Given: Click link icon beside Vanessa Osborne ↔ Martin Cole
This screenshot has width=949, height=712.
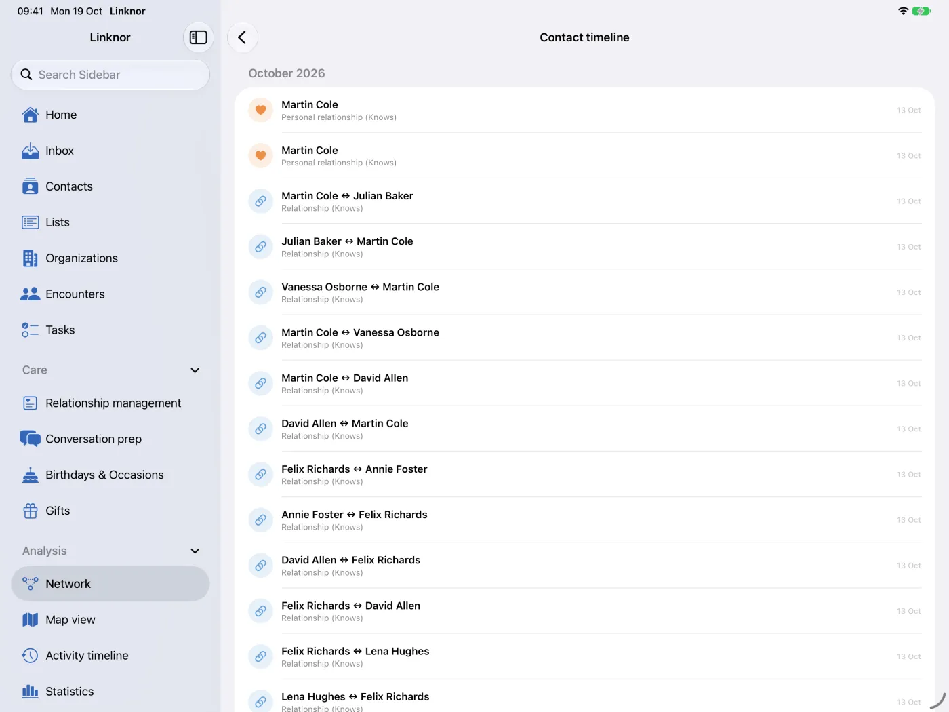Looking at the screenshot, I should [x=260, y=292].
